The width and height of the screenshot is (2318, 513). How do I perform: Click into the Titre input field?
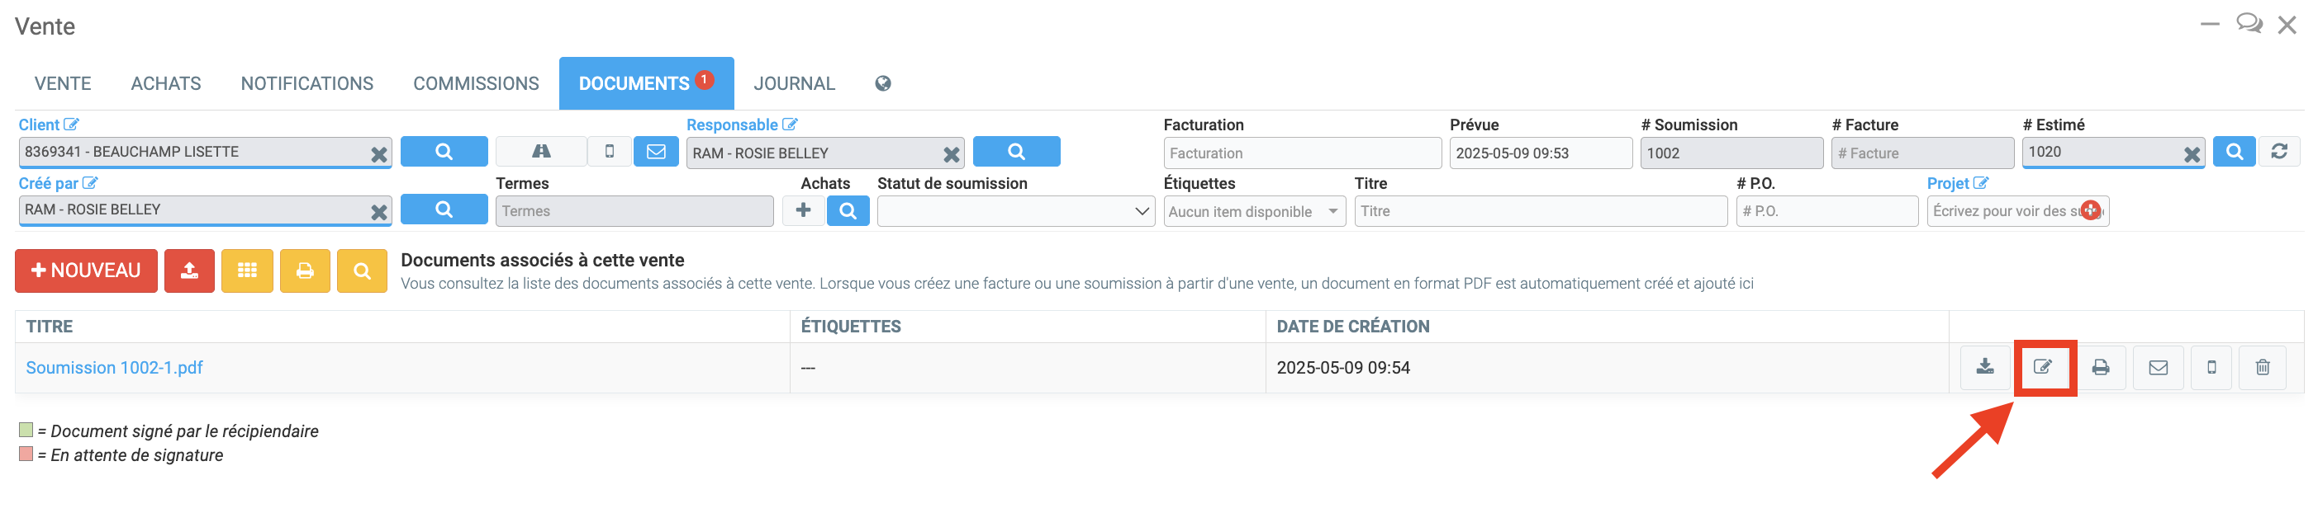pos(1539,211)
